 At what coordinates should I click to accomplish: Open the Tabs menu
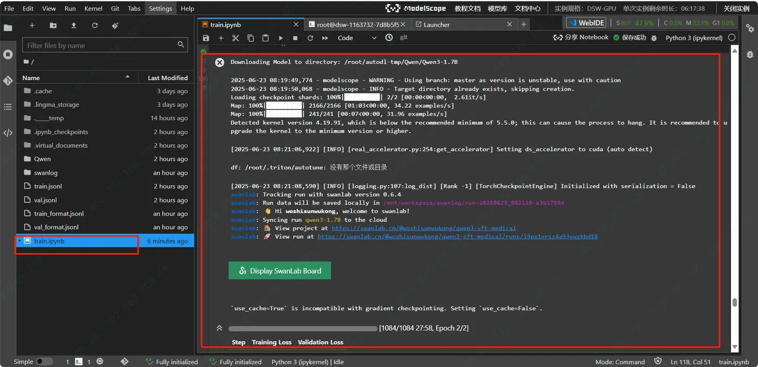134,9
